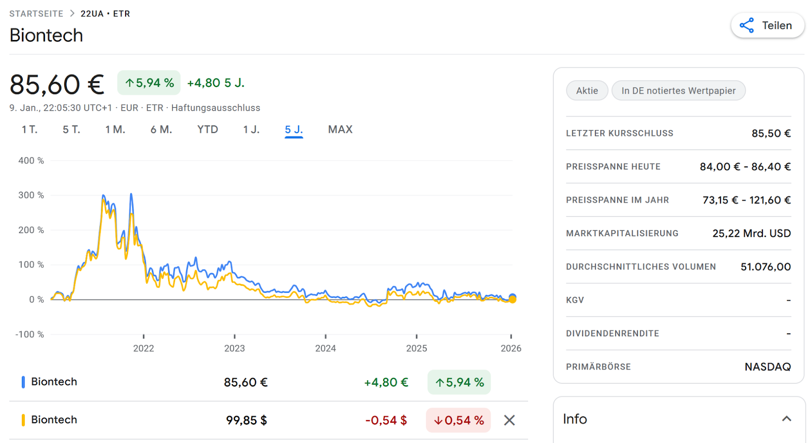The image size is (810, 443).
Task: Click the share icon next to Teilen
Action: [747, 25]
